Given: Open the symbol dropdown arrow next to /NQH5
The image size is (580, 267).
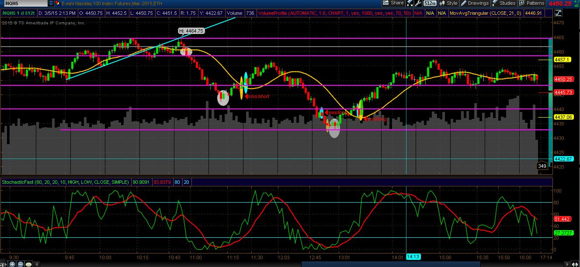Looking at the screenshot, I should pyautogui.click(x=51, y=3).
